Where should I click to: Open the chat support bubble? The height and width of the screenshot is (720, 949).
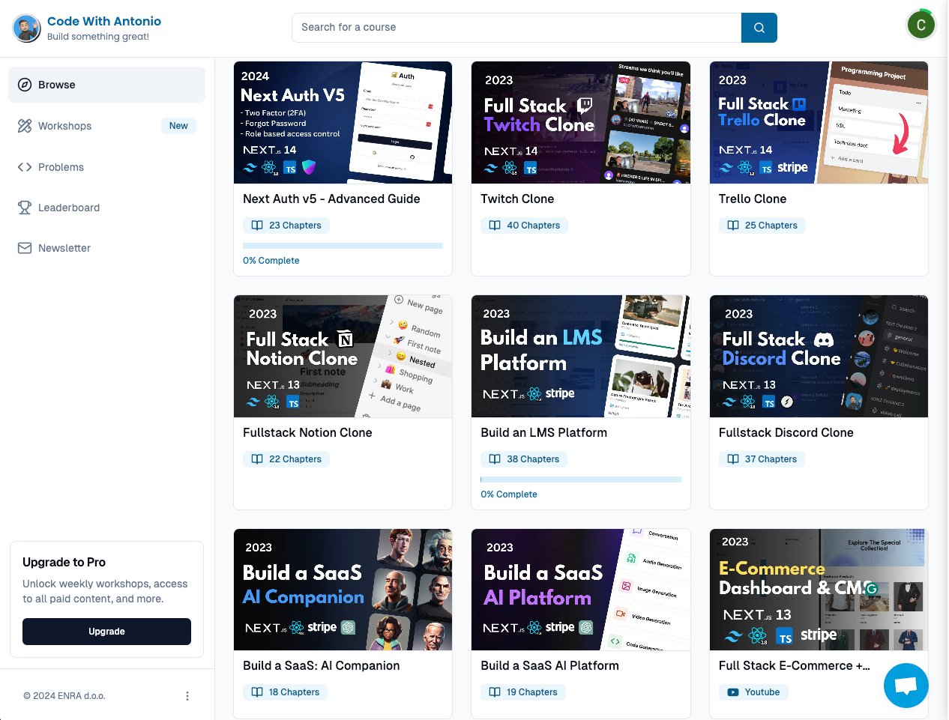pyautogui.click(x=906, y=685)
